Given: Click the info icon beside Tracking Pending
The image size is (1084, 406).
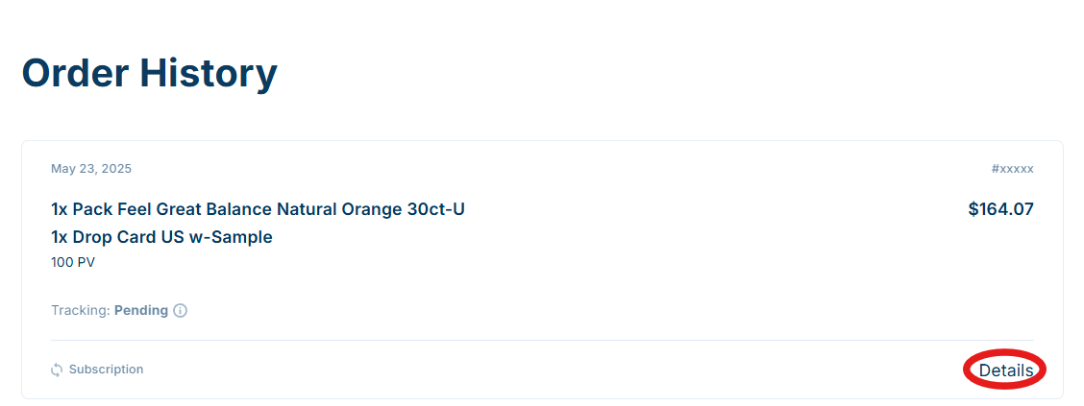Looking at the screenshot, I should pyautogui.click(x=180, y=311).
